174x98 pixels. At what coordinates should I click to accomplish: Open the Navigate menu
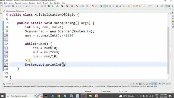pyautogui.click(x=32, y=3)
